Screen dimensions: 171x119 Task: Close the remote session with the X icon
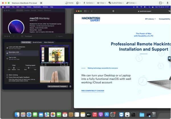41,3
